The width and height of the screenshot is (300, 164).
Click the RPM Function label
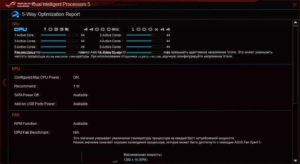(27, 124)
